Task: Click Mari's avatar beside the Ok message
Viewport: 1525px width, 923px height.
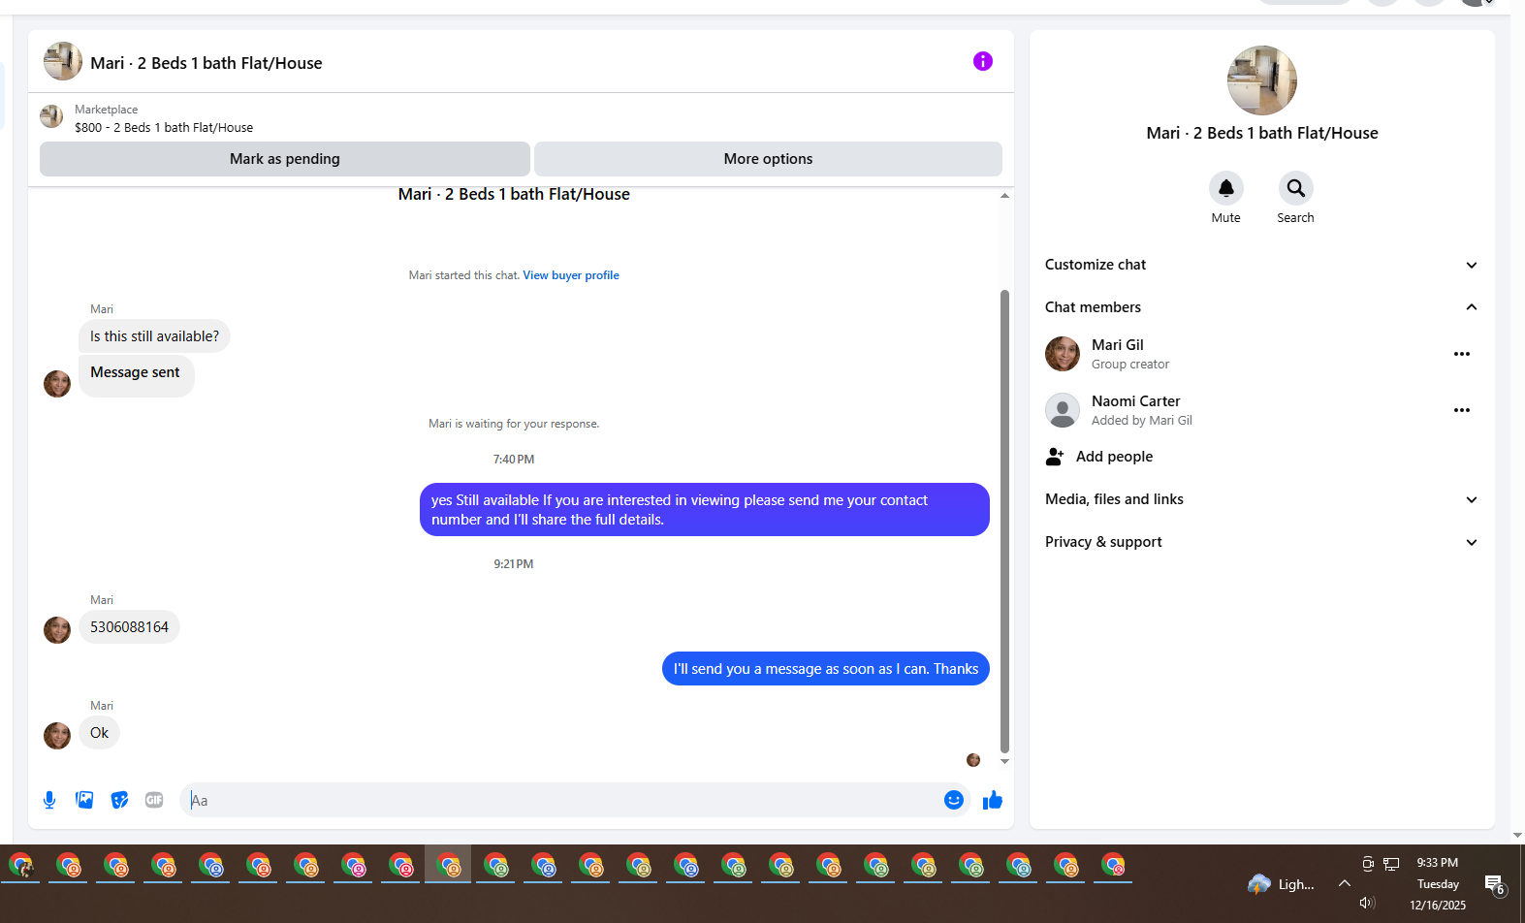Action: (57, 736)
